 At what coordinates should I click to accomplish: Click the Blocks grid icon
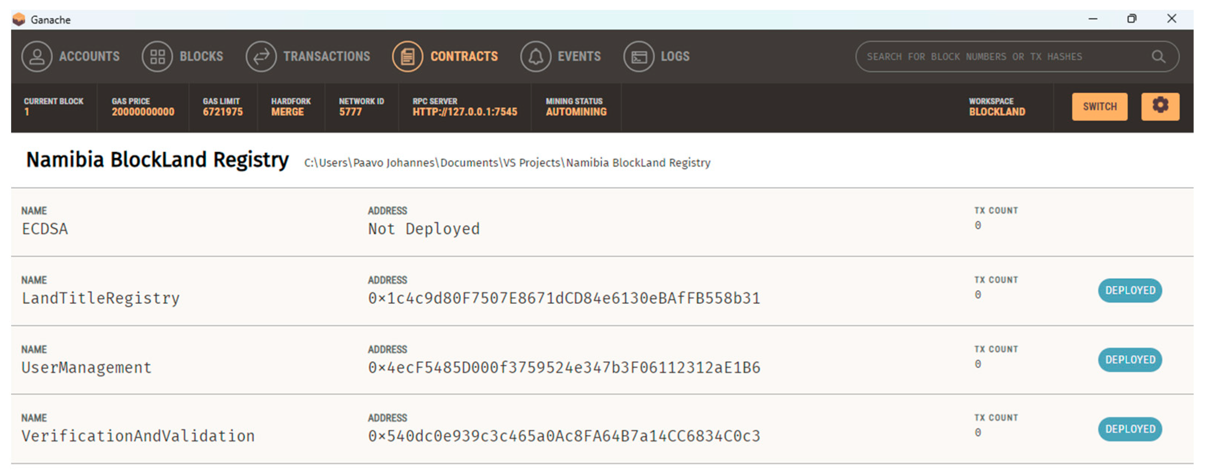click(157, 57)
